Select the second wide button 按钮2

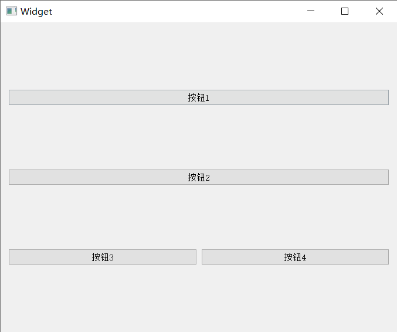tap(199, 177)
